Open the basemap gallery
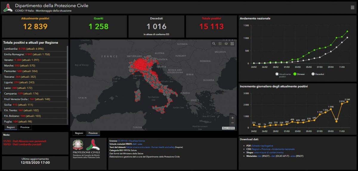The height and width of the screenshot is (171, 358). tap(232, 44)
